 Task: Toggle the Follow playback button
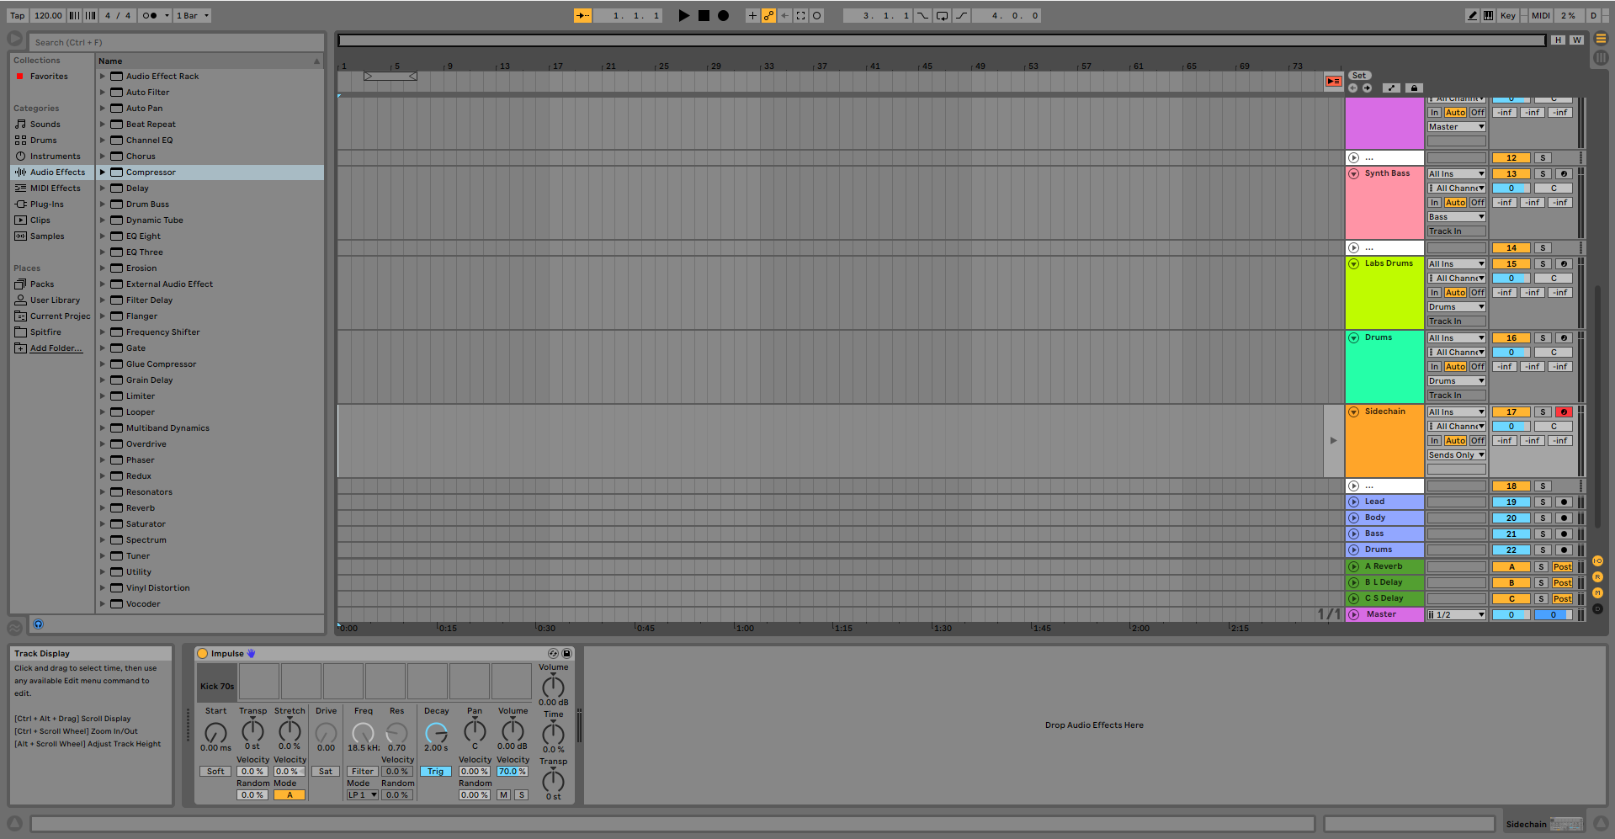click(582, 15)
